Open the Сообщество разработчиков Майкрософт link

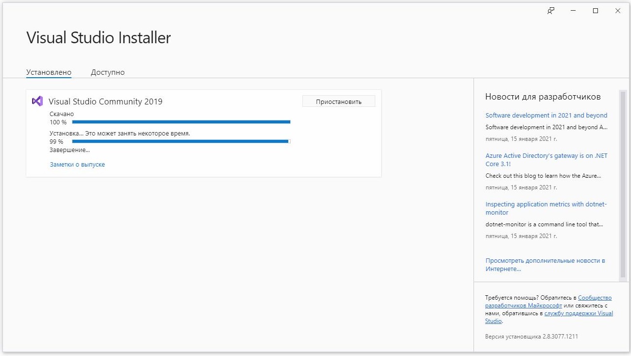tap(548, 302)
